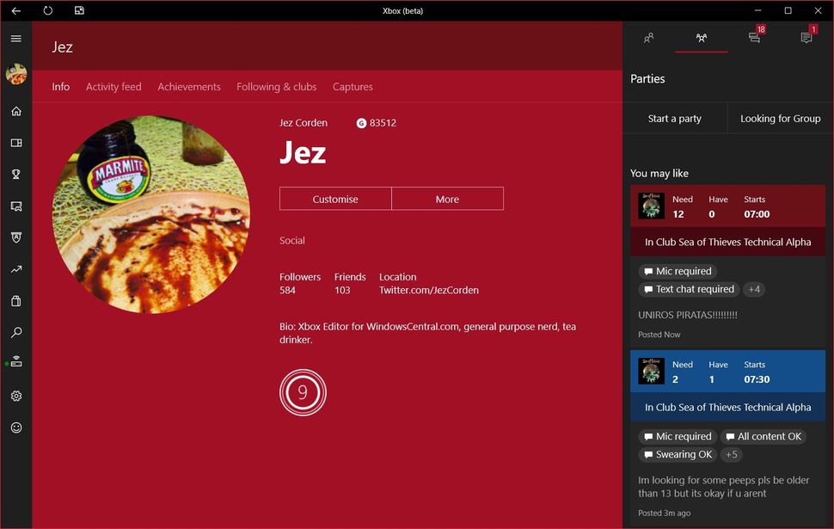Switch to the Activity feed tab
The width and height of the screenshot is (834, 529).
tap(113, 86)
